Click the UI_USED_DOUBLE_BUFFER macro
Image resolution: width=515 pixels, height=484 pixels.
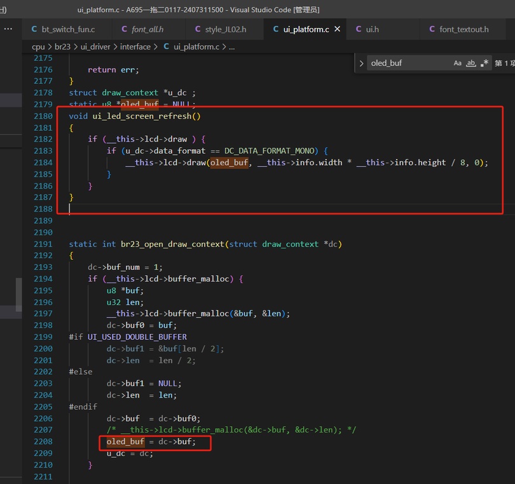pyautogui.click(x=137, y=337)
